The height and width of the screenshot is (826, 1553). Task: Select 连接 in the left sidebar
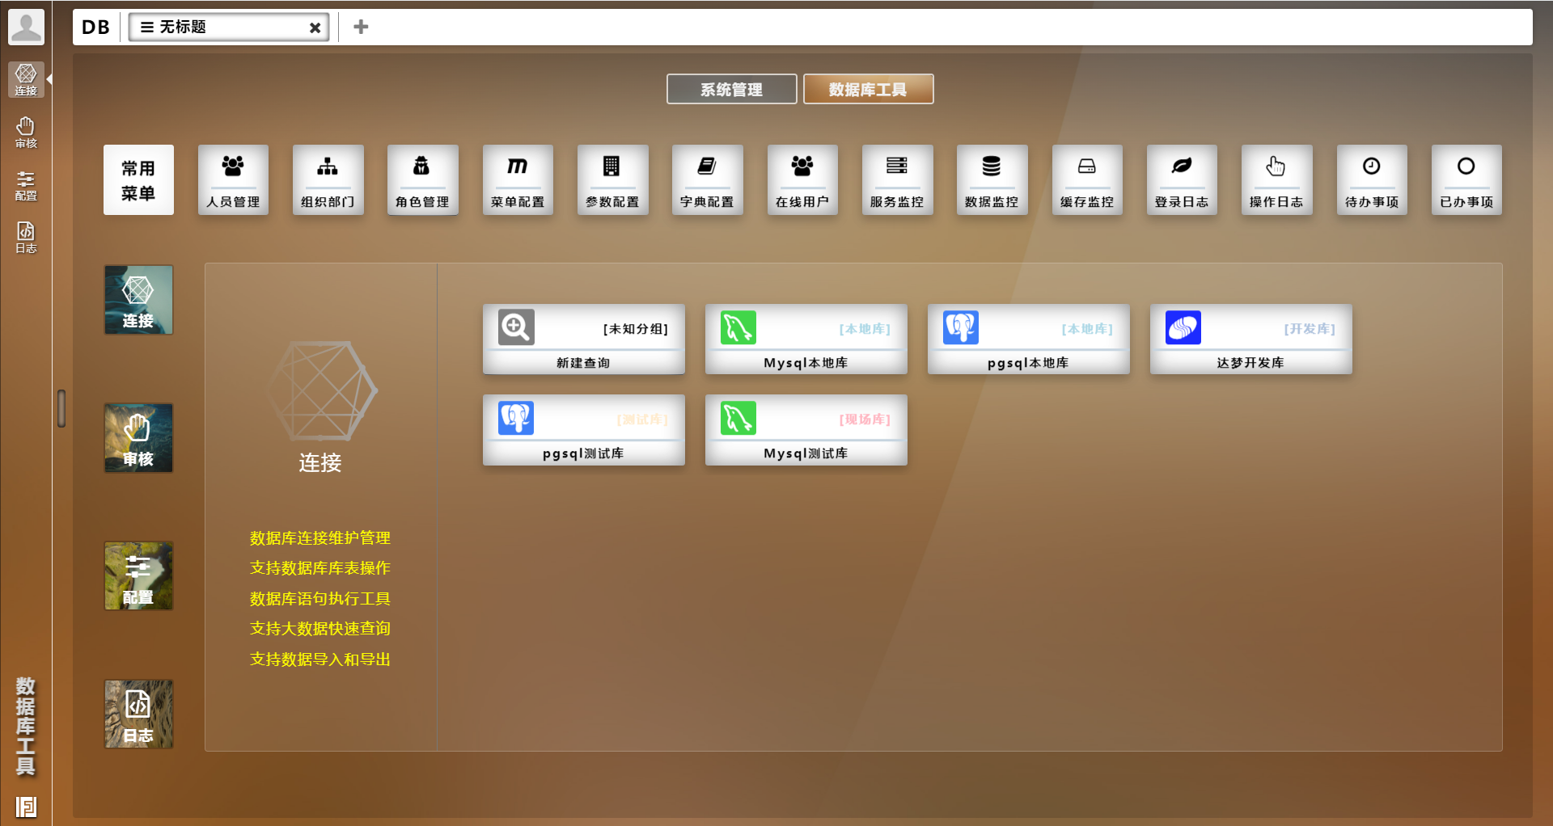(x=26, y=80)
